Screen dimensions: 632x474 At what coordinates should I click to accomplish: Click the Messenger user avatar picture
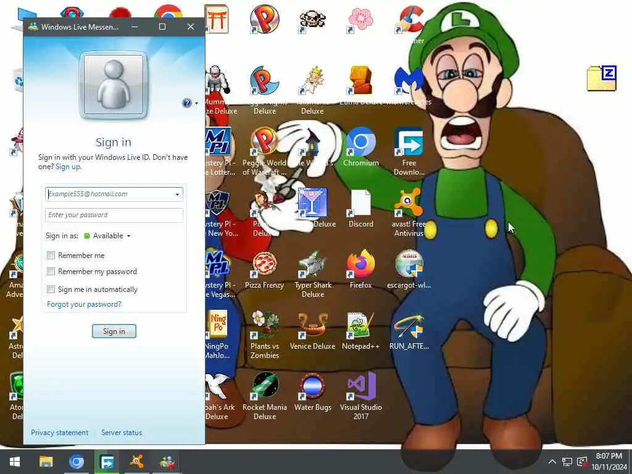pos(114,85)
